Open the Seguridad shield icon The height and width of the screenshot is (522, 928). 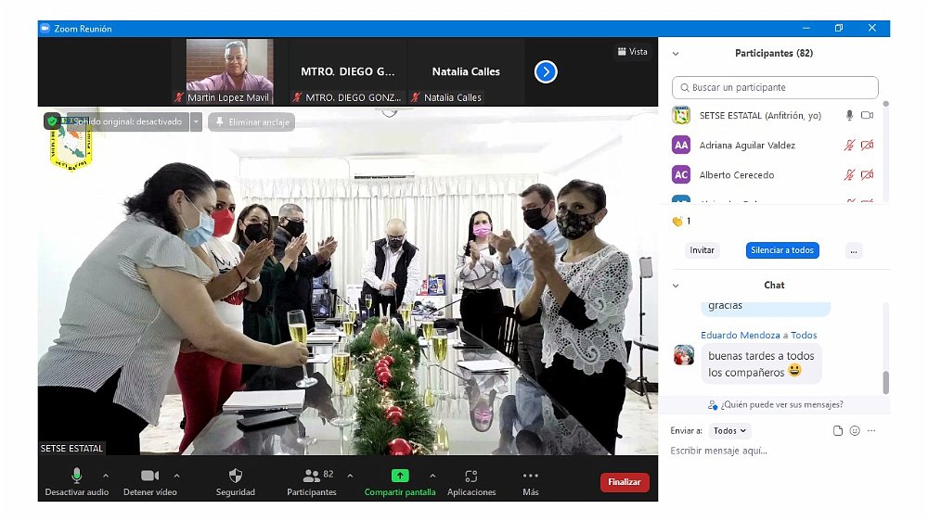click(235, 476)
